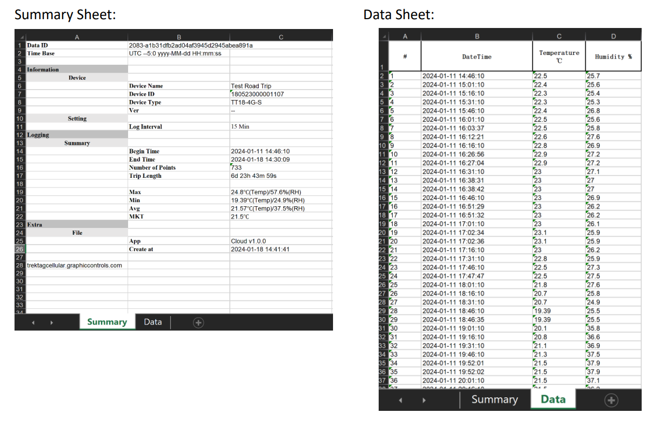Select the 'TT18-4G-S' device type cell
The width and height of the screenshot is (651, 429).
pos(281,102)
